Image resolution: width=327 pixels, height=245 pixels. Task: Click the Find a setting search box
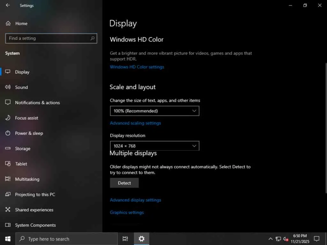pos(51,38)
